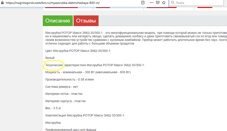Viewport: 227px width, 131px height.
Task: Click the single-word line 'Мясорубка'
Action: [x=53, y=123]
